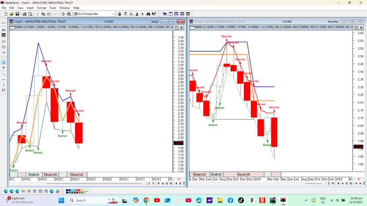Open the system tray hidden icons chevron

[x=306, y=200]
